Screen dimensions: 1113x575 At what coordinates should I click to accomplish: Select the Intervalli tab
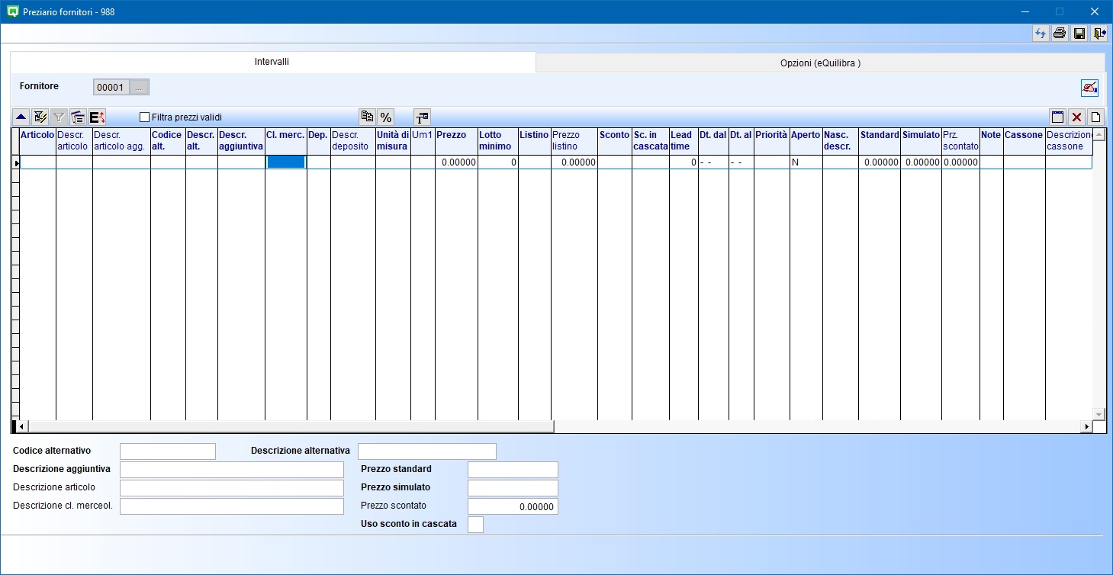(272, 62)
